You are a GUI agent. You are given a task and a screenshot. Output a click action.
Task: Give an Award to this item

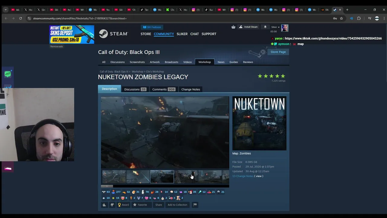point(123,205)
